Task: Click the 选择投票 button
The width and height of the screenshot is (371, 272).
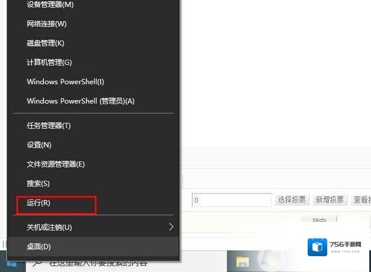Action: [x=292, y=200]
